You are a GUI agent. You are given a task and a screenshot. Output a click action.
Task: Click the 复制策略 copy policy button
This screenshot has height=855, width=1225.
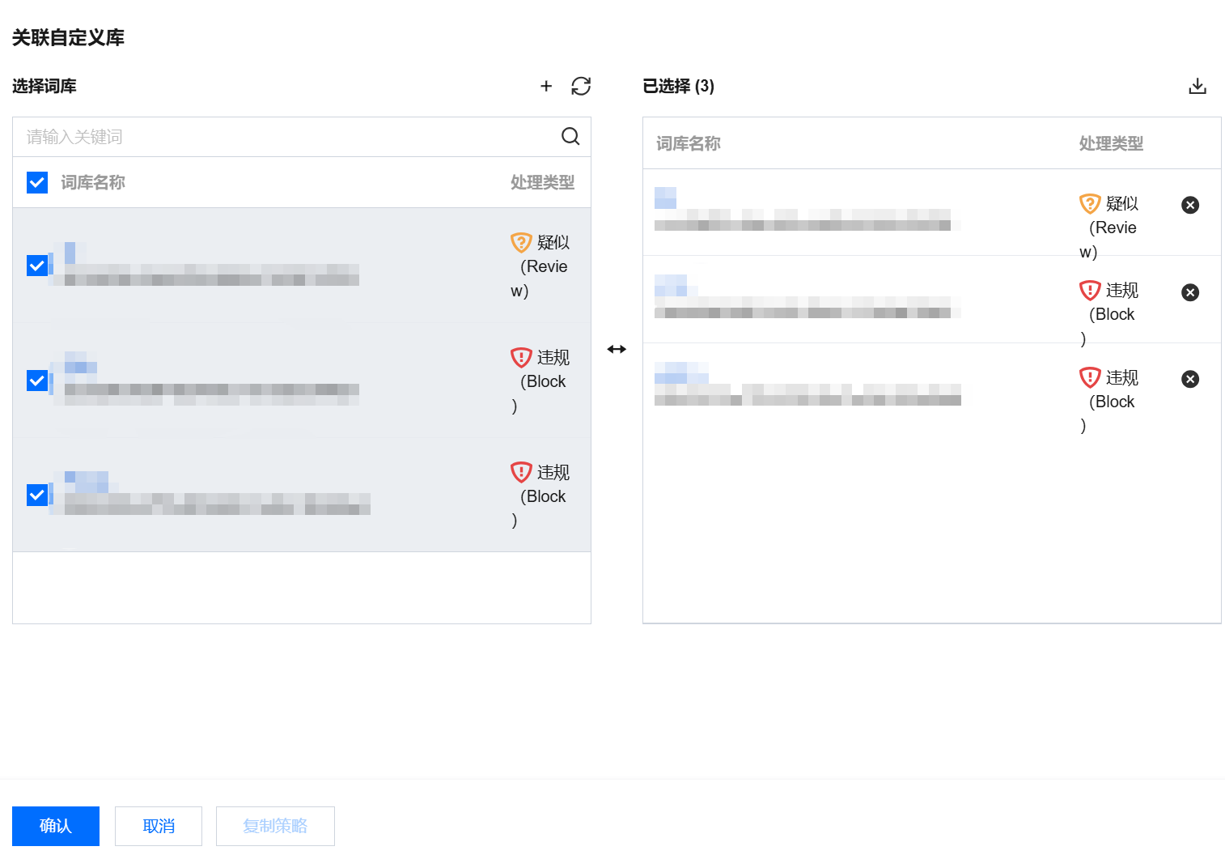tap(275, 826)
